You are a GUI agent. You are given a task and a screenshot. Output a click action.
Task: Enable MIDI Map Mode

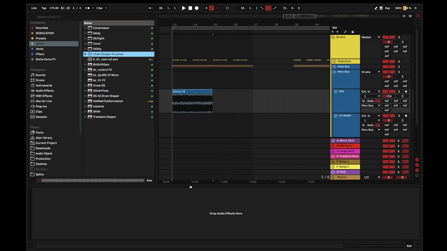[x=398, y=8]
